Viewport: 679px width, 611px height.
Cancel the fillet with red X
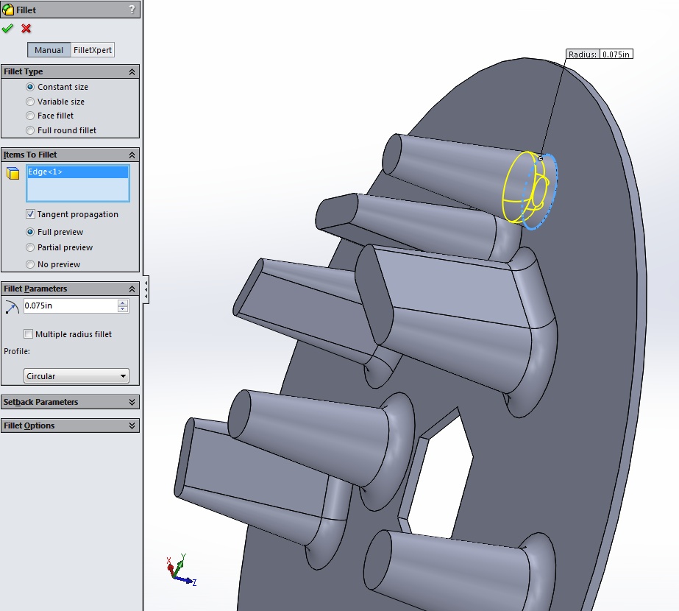click(x=26, y=29)
